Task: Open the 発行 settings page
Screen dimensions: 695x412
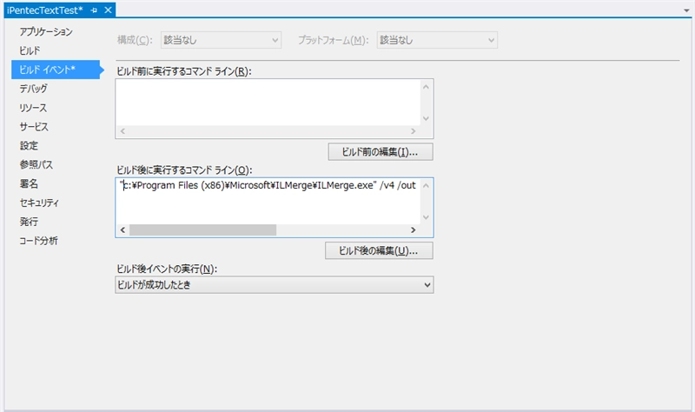Action: click(x=29, y=222)
